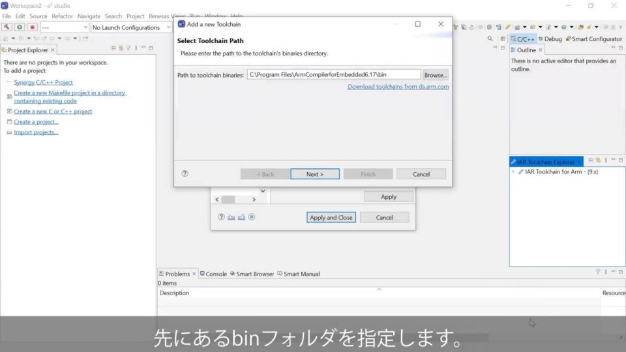Close the Outline tab

540,50
